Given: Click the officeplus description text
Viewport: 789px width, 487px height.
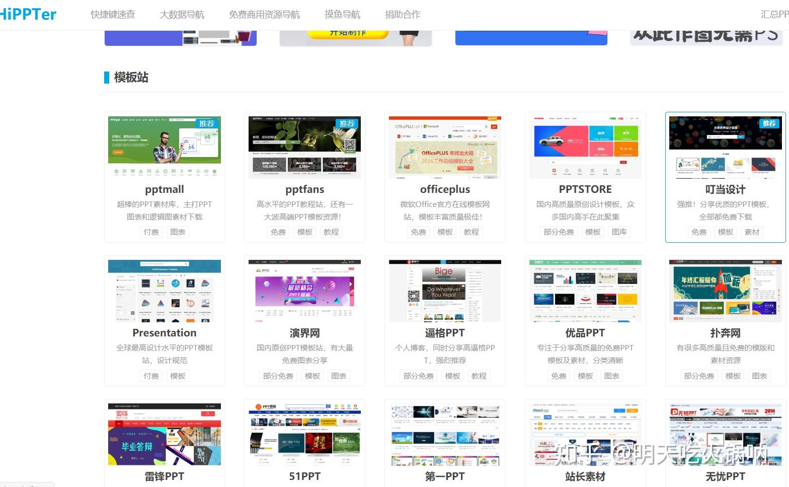Looking at the screenshot, I should point(445,211).
